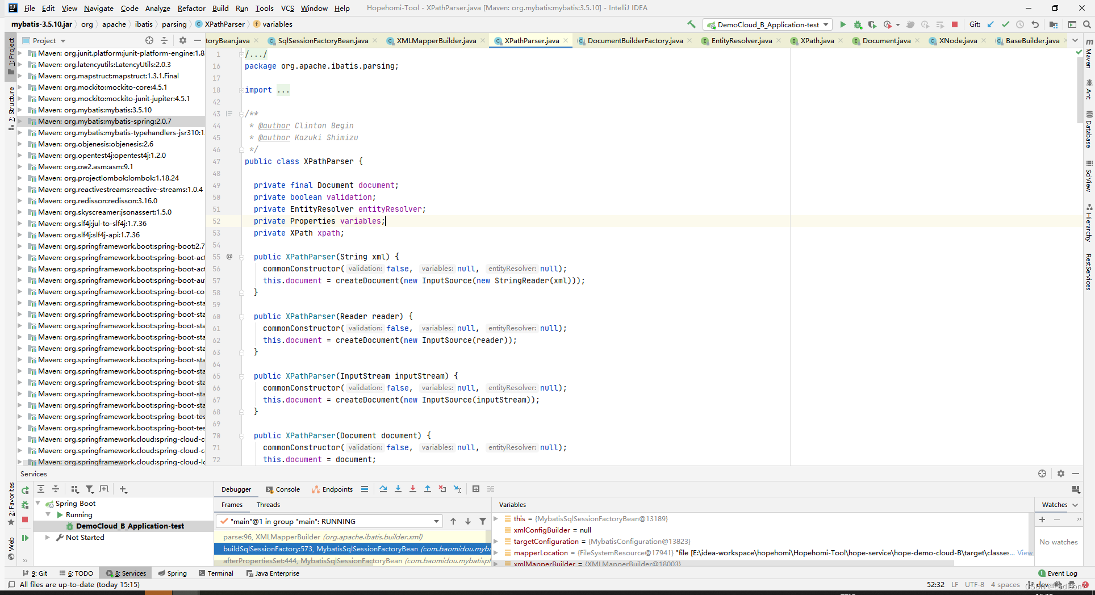The image size is (1095, 595).
Task: Show Git history clock icon
Action: [x=1020, y=24]
